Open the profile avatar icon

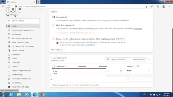[164, 6]
